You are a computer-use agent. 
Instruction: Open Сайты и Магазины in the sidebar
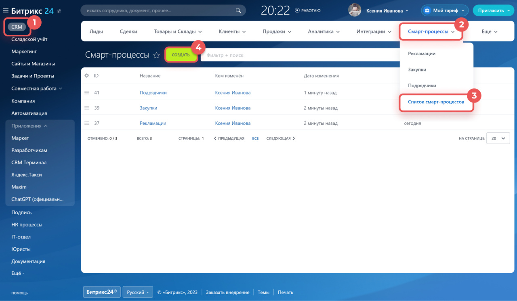pyautogui.click(x=33, y=64)
